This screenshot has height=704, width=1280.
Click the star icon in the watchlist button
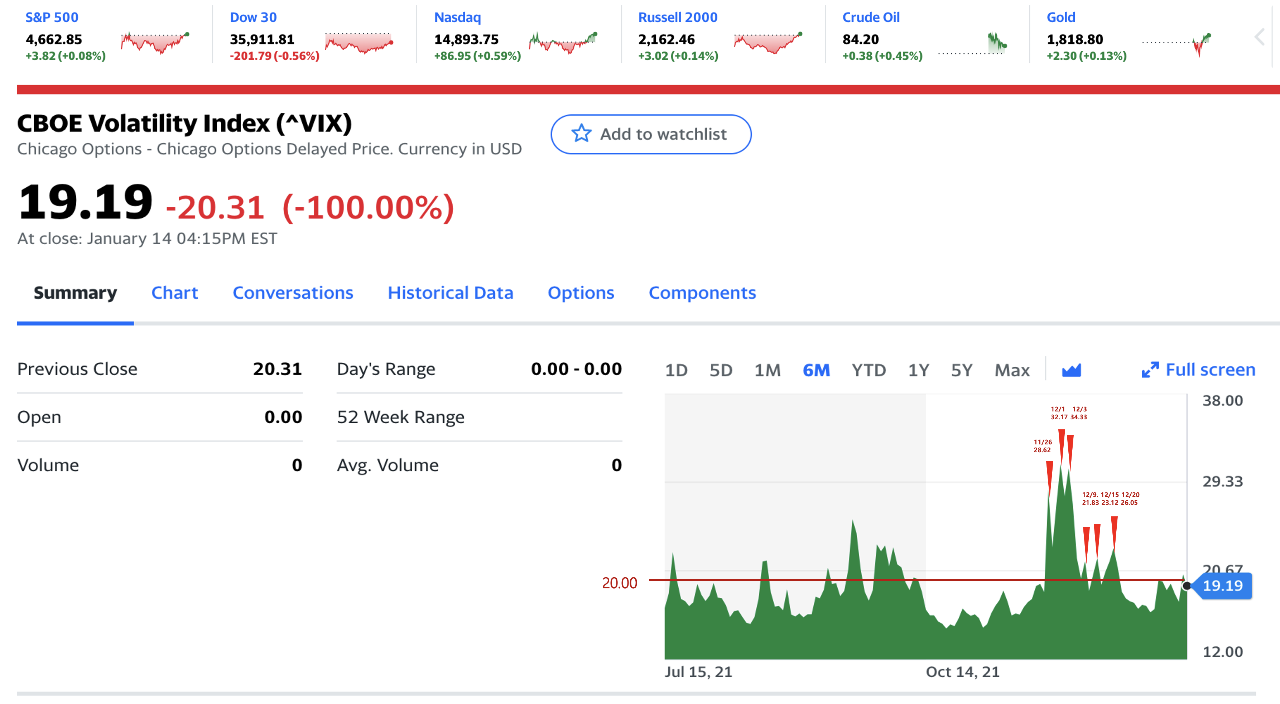(x=581, y=134)
